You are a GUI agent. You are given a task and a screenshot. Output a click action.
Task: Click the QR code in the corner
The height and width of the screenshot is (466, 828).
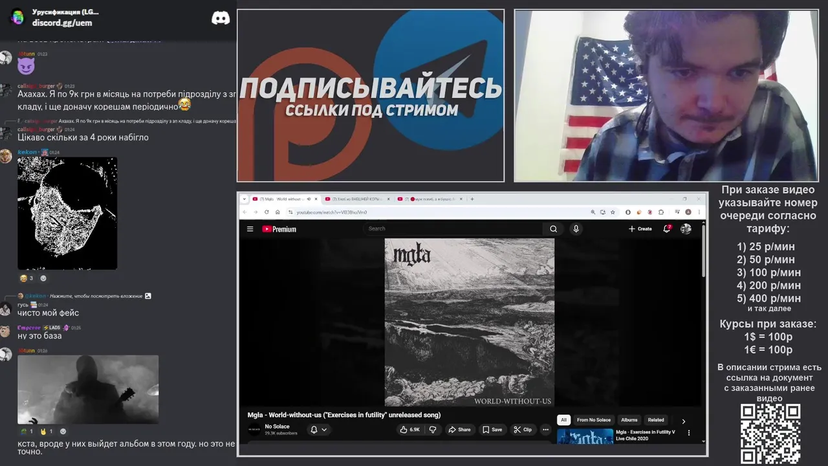(770, 434)
